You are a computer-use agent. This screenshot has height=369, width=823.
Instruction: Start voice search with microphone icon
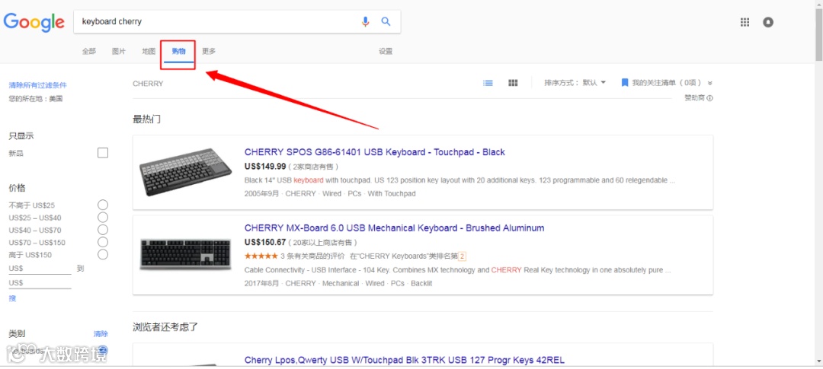tap(365, 21)
